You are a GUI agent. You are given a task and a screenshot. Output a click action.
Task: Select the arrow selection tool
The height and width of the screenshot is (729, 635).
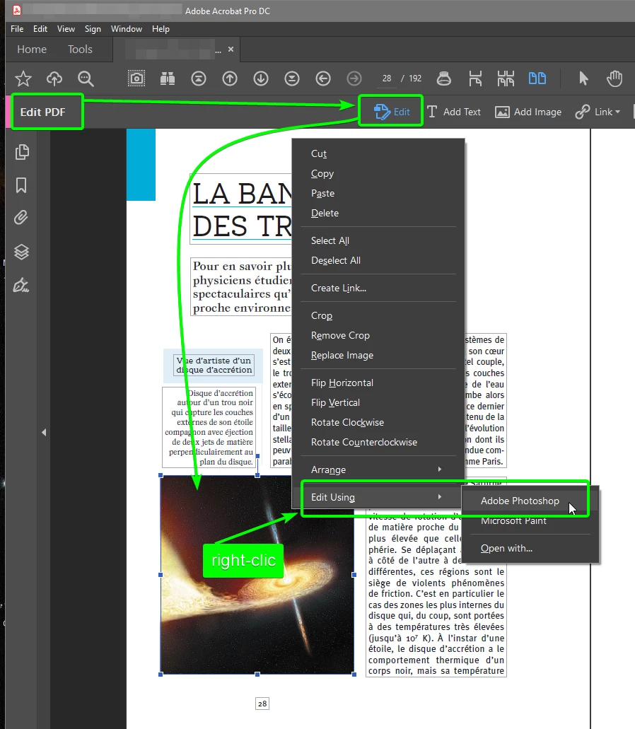point(583,78)
